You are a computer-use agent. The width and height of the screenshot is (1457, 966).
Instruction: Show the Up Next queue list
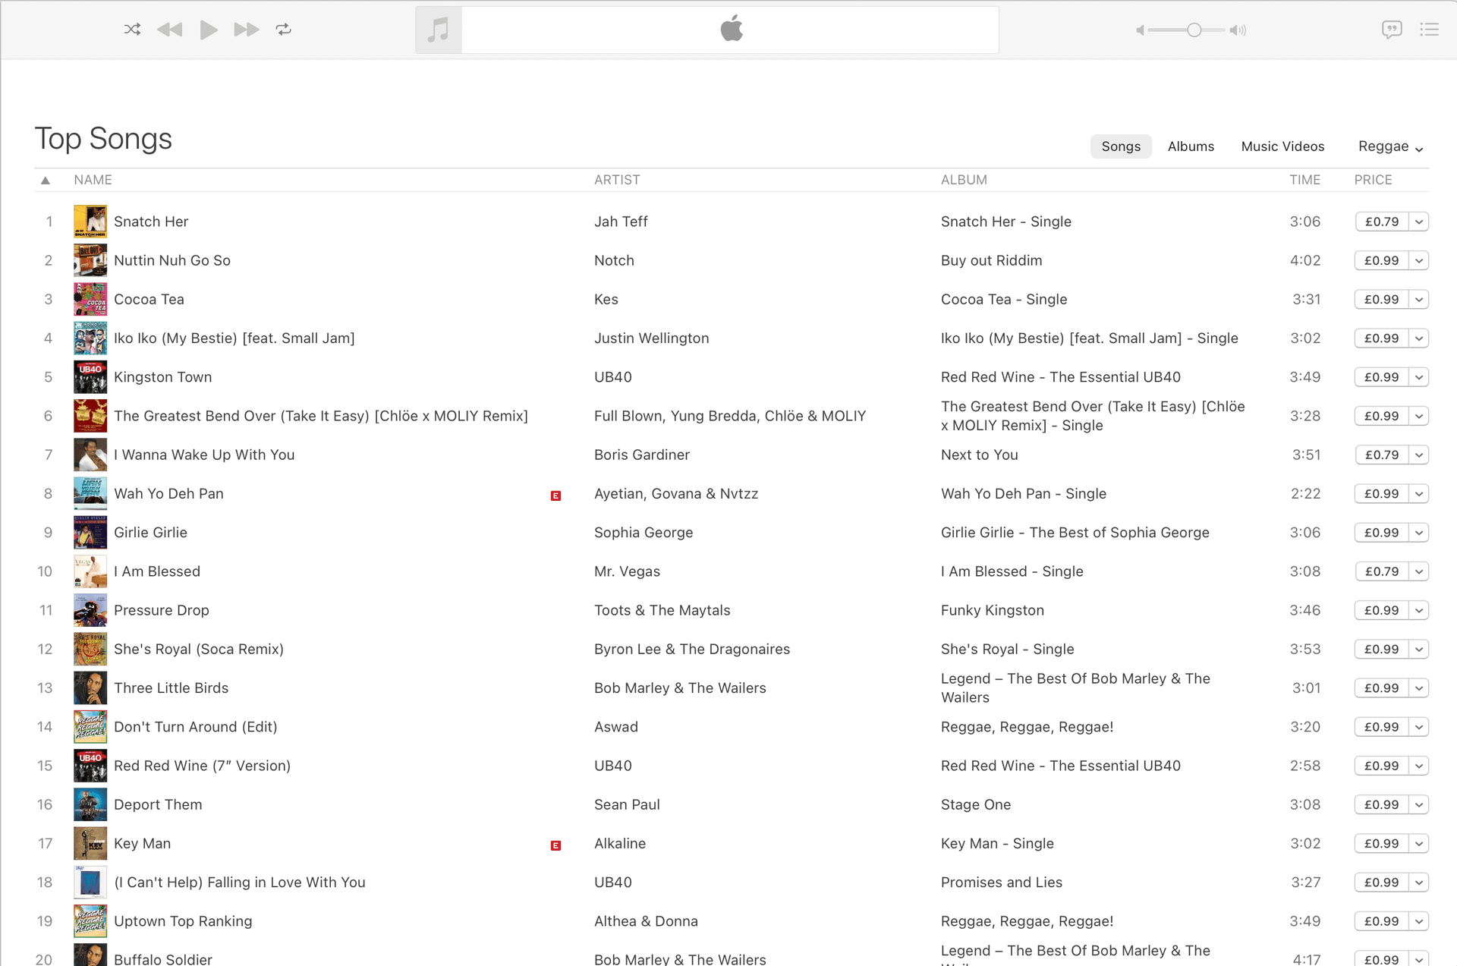coord(1430,30)
